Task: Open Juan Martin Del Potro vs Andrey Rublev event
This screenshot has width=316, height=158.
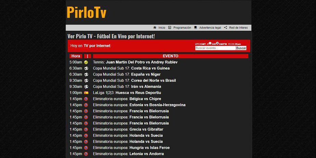Action: coord(135,62)
